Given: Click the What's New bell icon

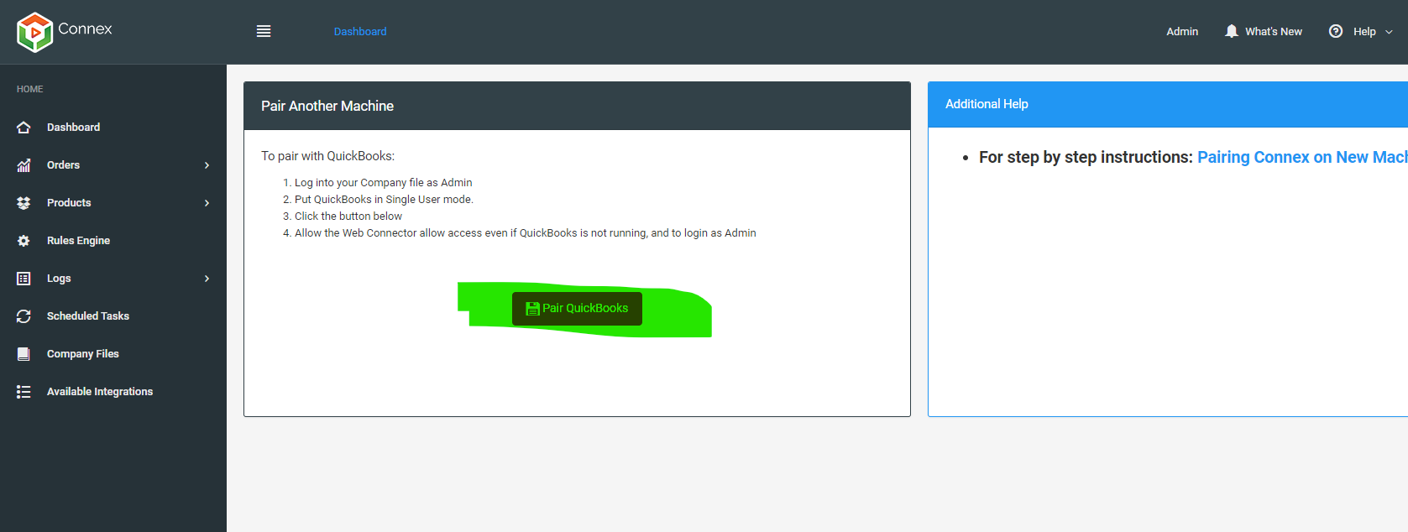Looking at the screenshot, I should [x=1232, y=31].
